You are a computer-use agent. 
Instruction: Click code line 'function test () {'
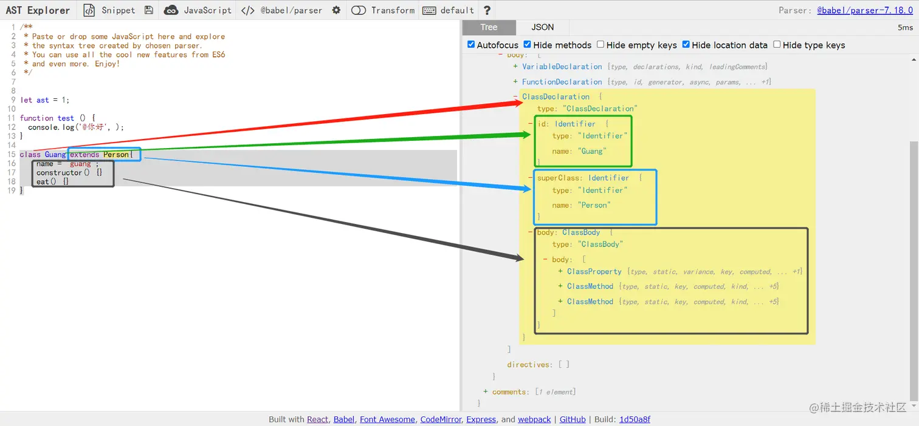pyautogui.click(x=58, y=118)
